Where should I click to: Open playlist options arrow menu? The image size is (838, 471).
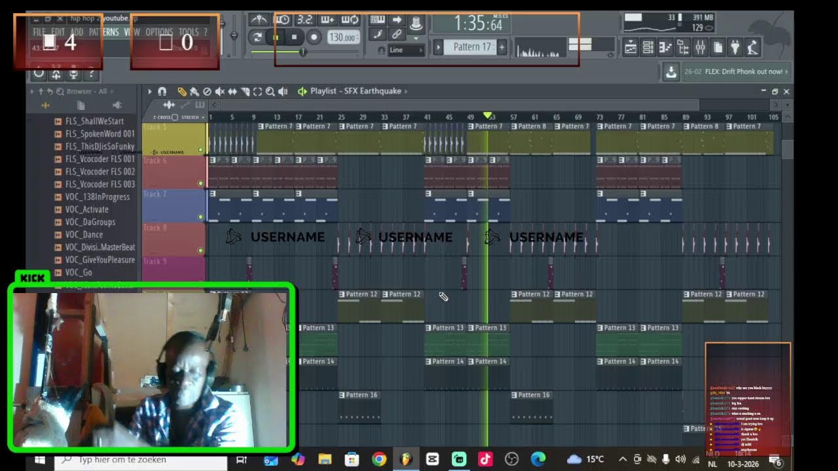coord(149,92)
